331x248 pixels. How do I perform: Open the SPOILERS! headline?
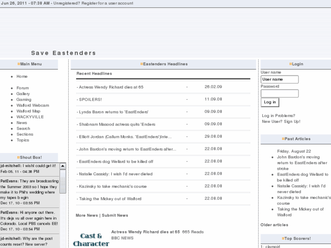pos(90,100)
